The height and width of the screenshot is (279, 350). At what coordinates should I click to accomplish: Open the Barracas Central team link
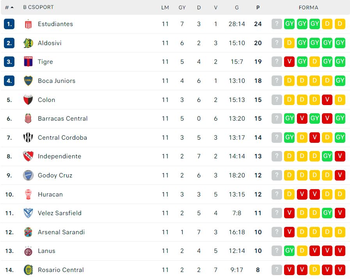62,119
